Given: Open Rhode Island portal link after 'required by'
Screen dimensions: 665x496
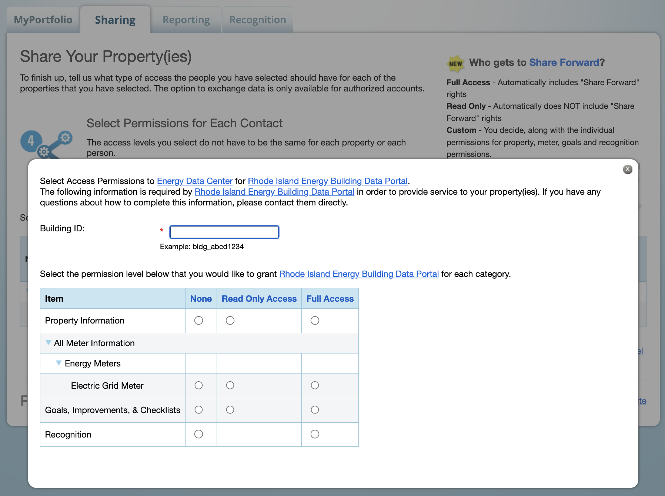Looking at the screenshot, I should 274,192.
